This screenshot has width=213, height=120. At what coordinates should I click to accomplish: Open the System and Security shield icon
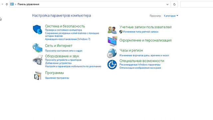tap(38, 30)
